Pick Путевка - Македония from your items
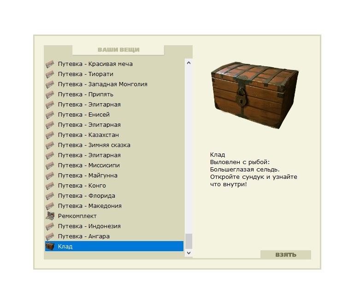The width and height of the screenshot is (354, 283). [x=114, y=206]
